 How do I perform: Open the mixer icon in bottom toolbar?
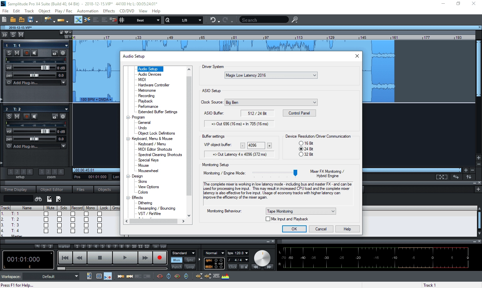pyautogui.click(x=99, y=276)
